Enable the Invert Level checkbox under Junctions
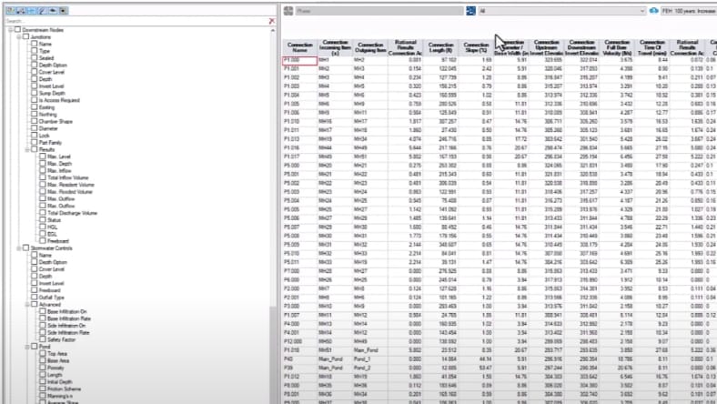 pos(35,86)
